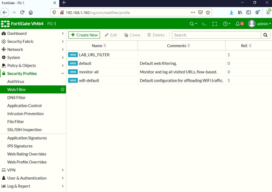Toggle the favorite star on Web Filter
Image resolution: width=272 pixels, height=192 pixels.
tap(62, 89)
